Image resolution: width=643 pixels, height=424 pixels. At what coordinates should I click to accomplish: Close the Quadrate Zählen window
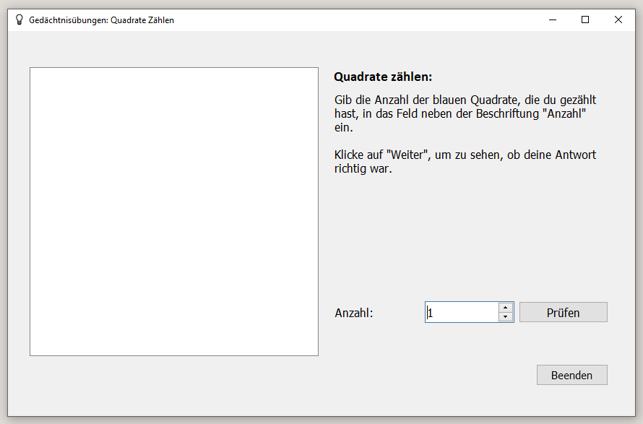pos(618,20)
